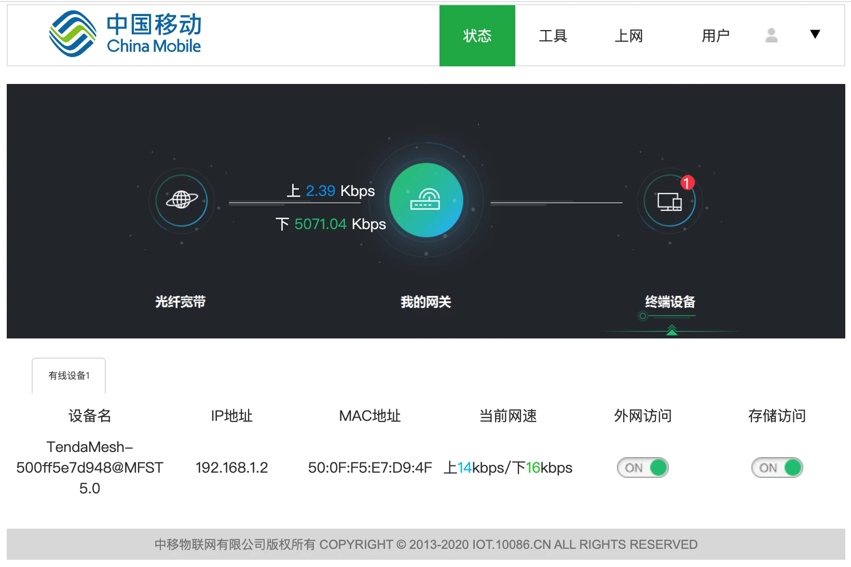Collapse device list with green up chevron
Screen dimensions: 851x567
click(x=672, y=330)
